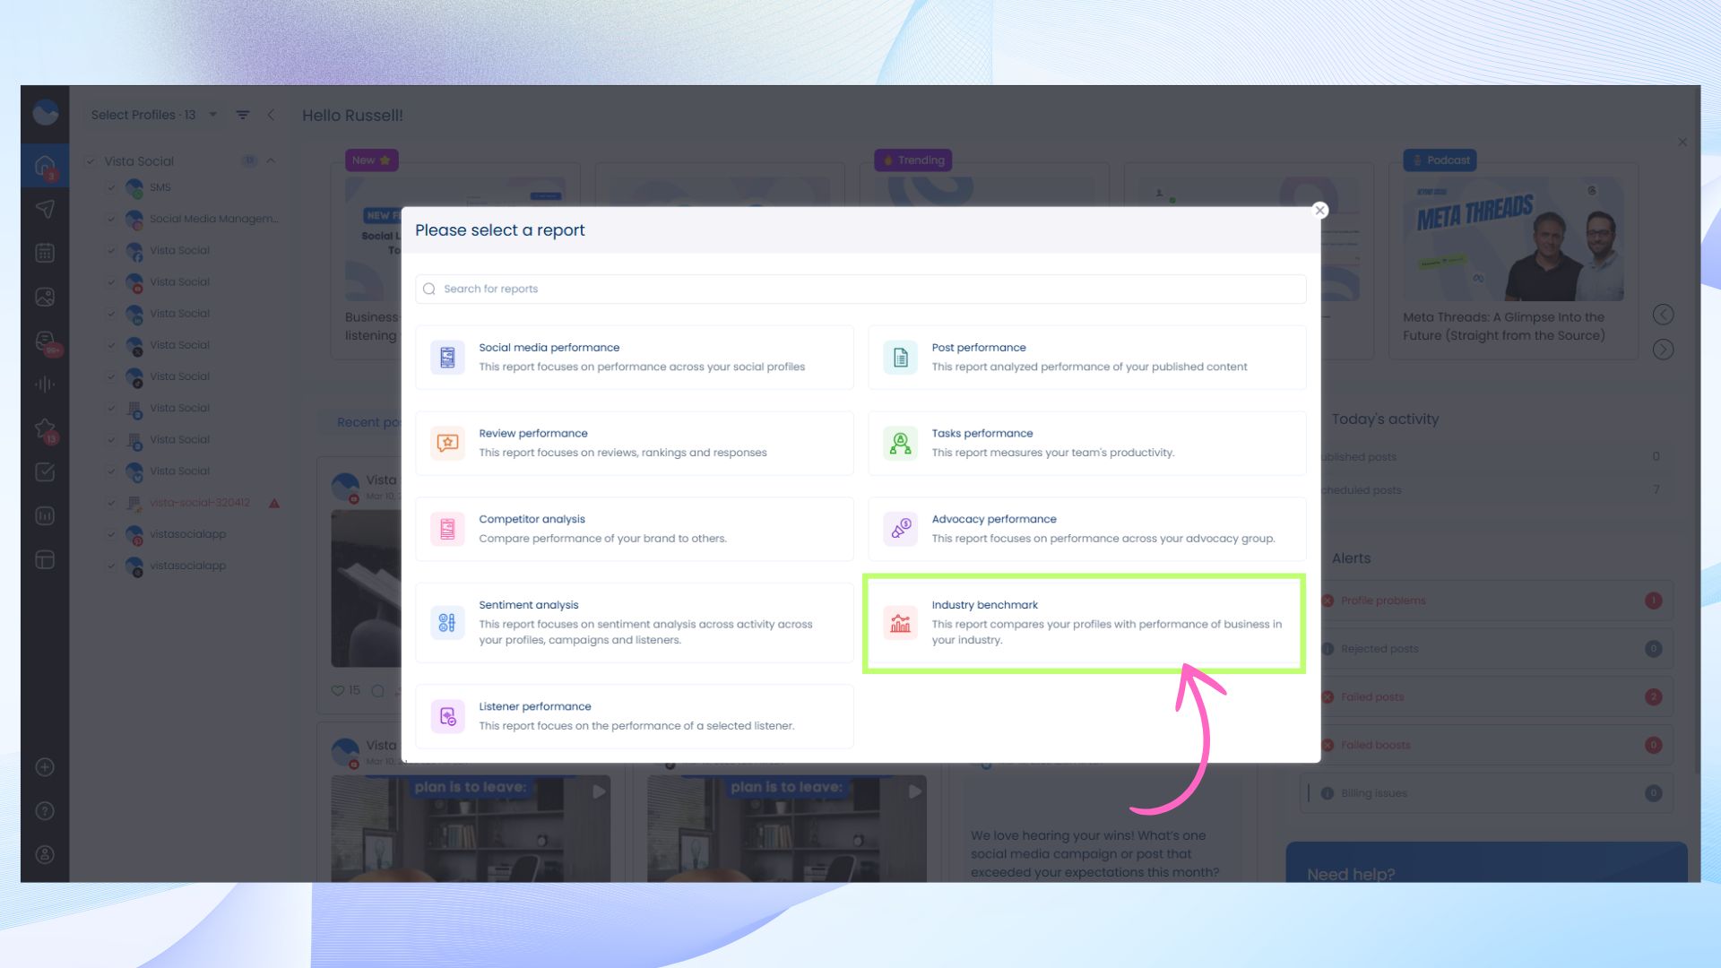Viewport: 1721px width, 968px height.
Task: Toggle the Social Media Management profile checkbox
Action: pos(111,219)
